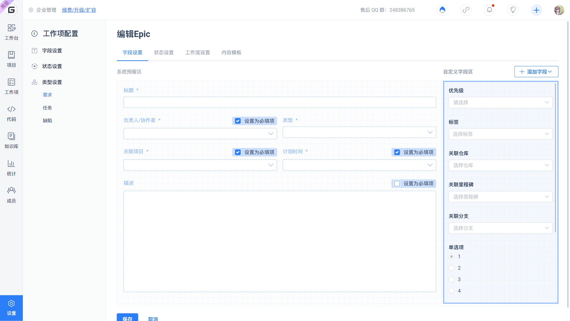Click the lightbulb tips icon
The image size is (570, 321).
coord(513,10)
